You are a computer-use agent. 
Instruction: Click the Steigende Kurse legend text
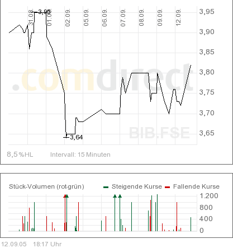[137, 186]
